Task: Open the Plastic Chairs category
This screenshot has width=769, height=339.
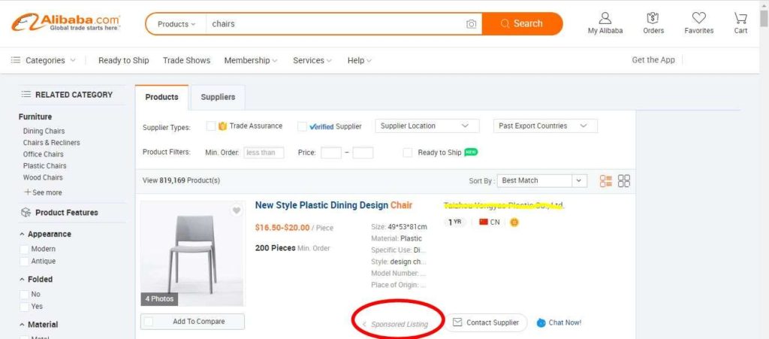Action: pos(44,166)
